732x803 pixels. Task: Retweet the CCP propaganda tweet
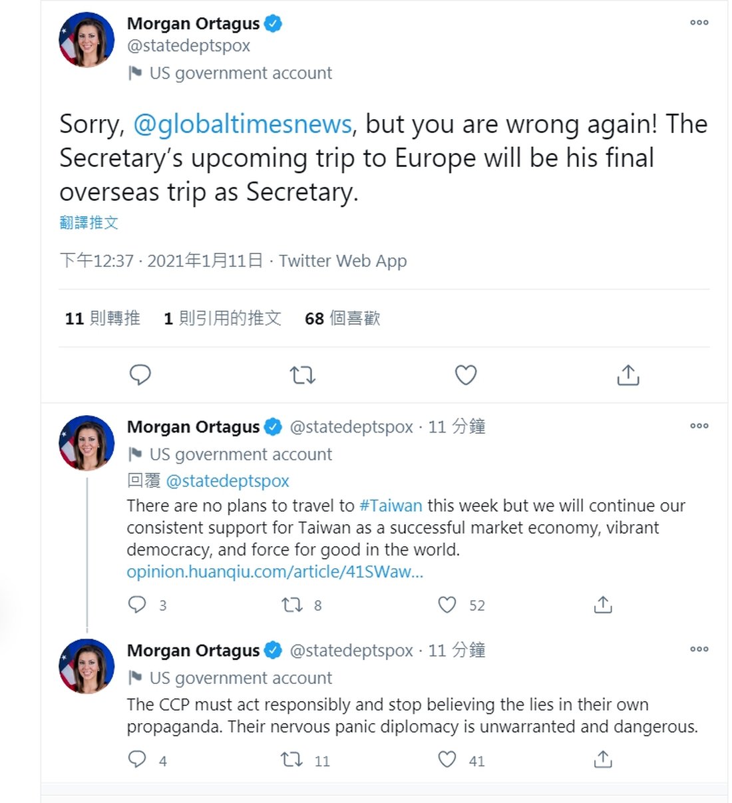point(292,760)
